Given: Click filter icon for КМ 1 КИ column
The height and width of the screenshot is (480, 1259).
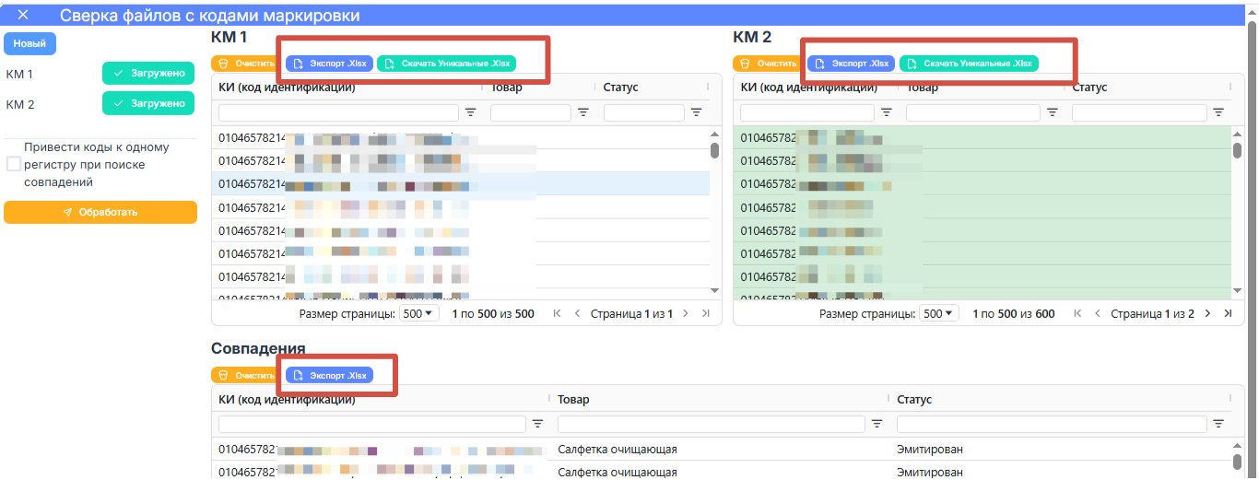Looking at the screenshot, I should click(470, 112).
